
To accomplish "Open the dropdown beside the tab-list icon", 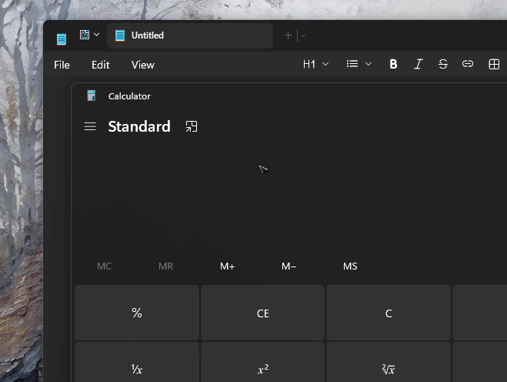I will click(x=96, y=35).
